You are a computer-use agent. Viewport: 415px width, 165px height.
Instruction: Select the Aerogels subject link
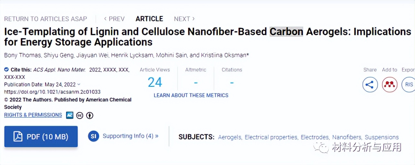[230, 137]
